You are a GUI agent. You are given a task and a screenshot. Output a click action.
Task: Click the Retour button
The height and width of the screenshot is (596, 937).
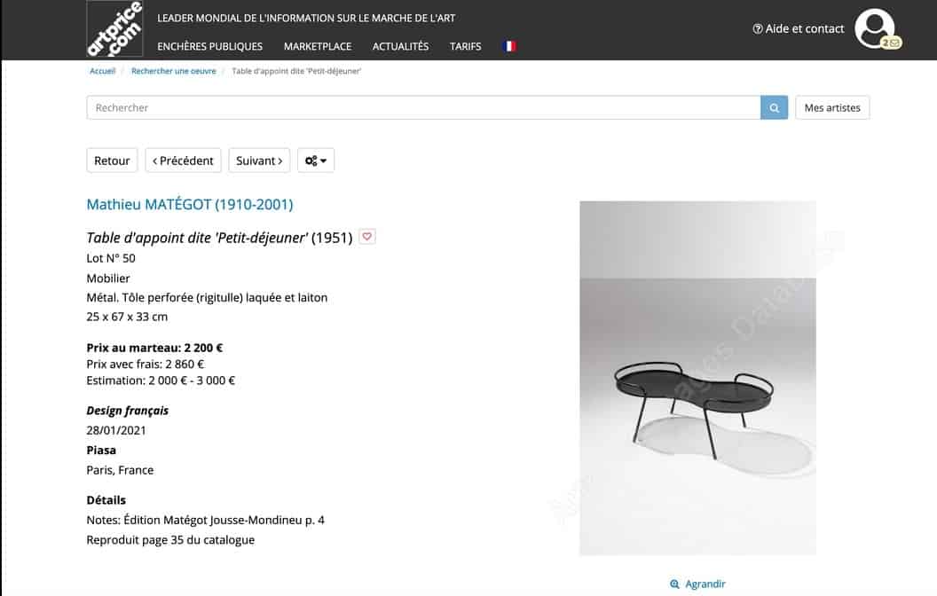pyautogui.click(x=112, y=161)
